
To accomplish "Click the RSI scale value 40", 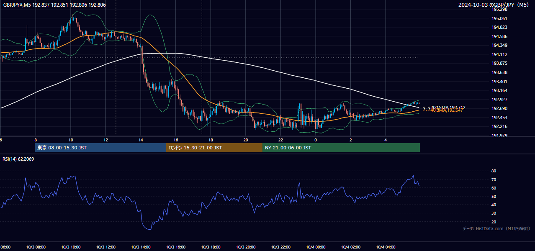I will (494, 205).
